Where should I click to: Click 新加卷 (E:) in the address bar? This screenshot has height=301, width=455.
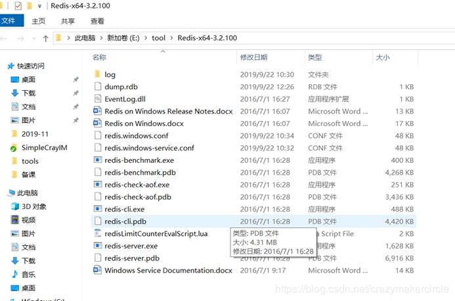pos(123,38)
